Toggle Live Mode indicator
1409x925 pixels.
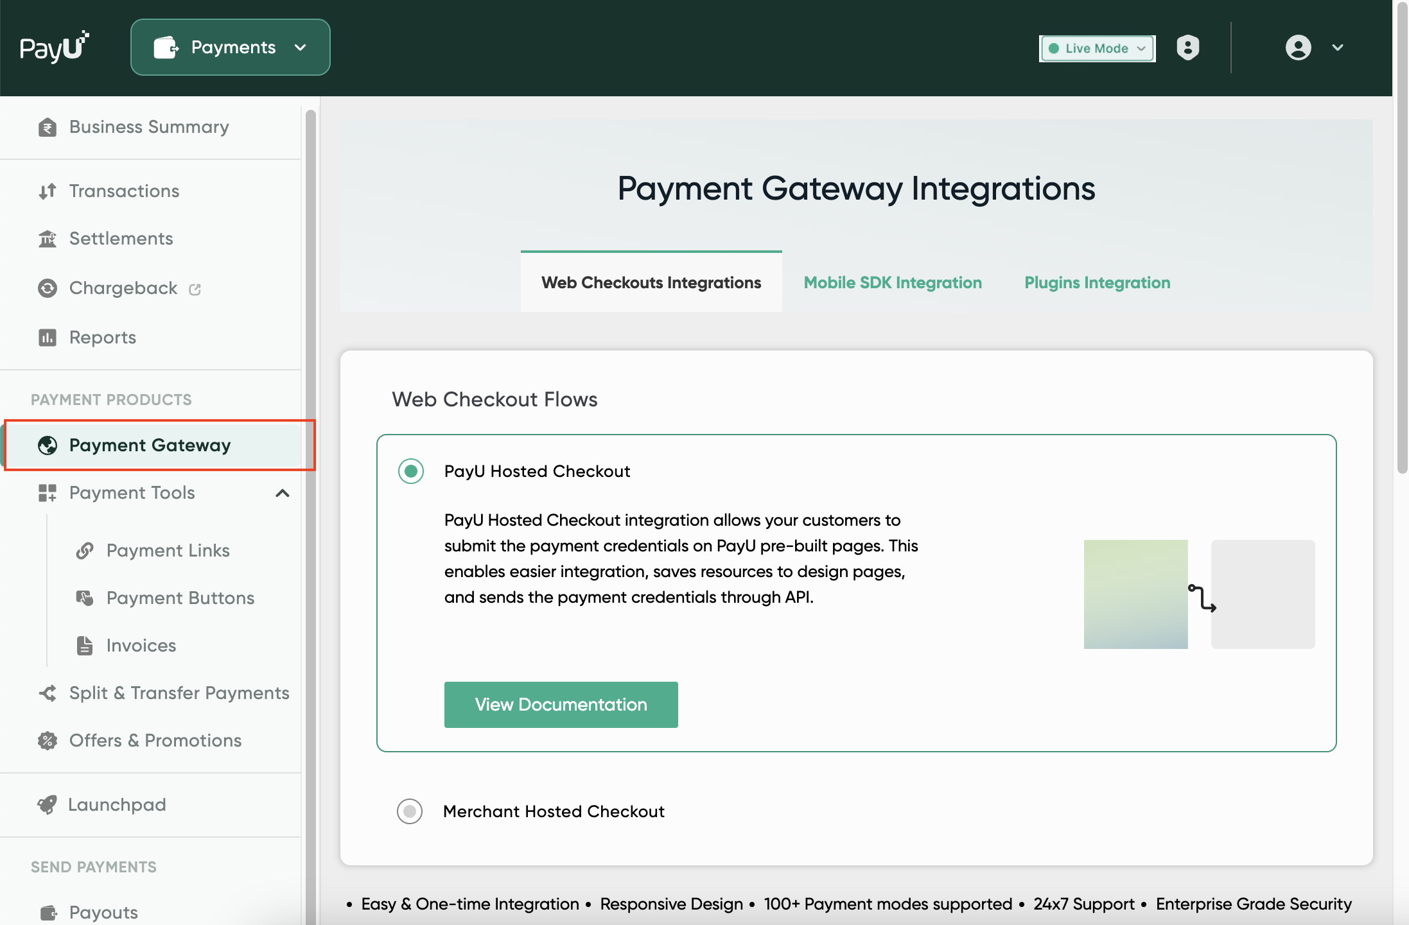pyautogui.click(x=1096, y=48)
